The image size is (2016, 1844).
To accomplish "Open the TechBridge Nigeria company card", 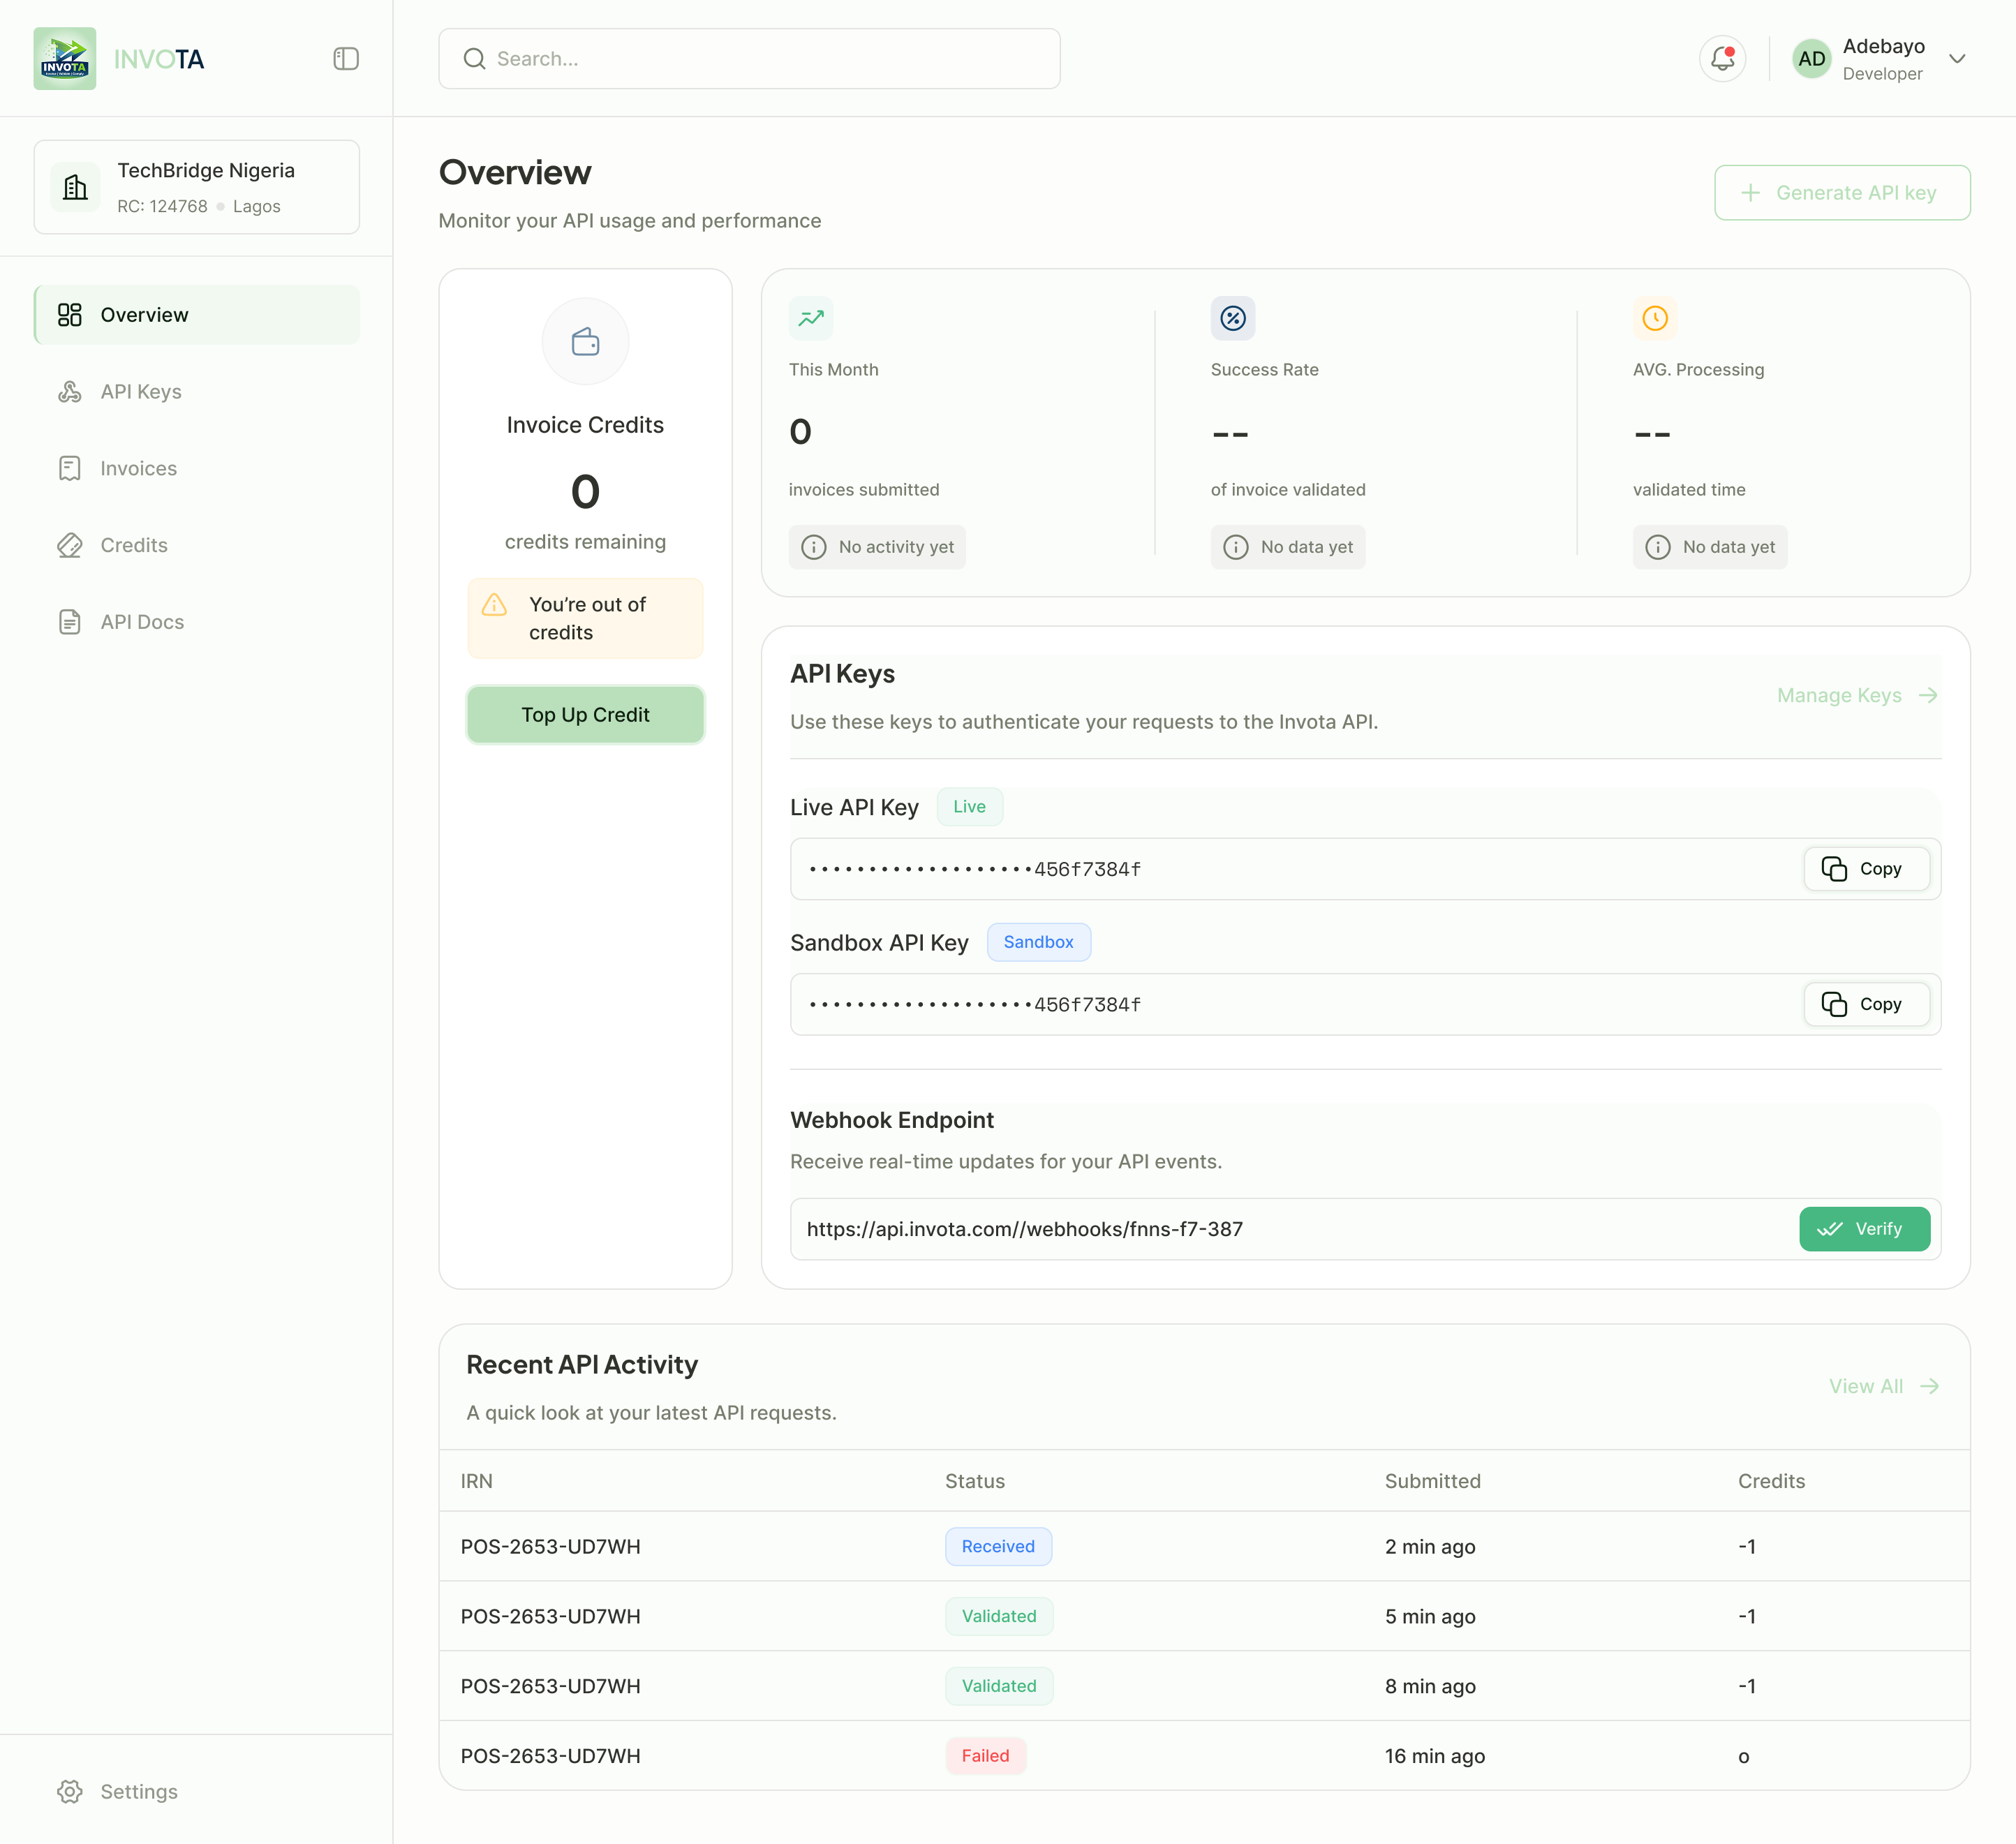I will (197, 187).
